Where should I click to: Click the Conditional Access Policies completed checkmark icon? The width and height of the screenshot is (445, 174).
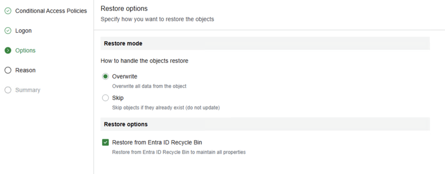click(x=8, y=11)
